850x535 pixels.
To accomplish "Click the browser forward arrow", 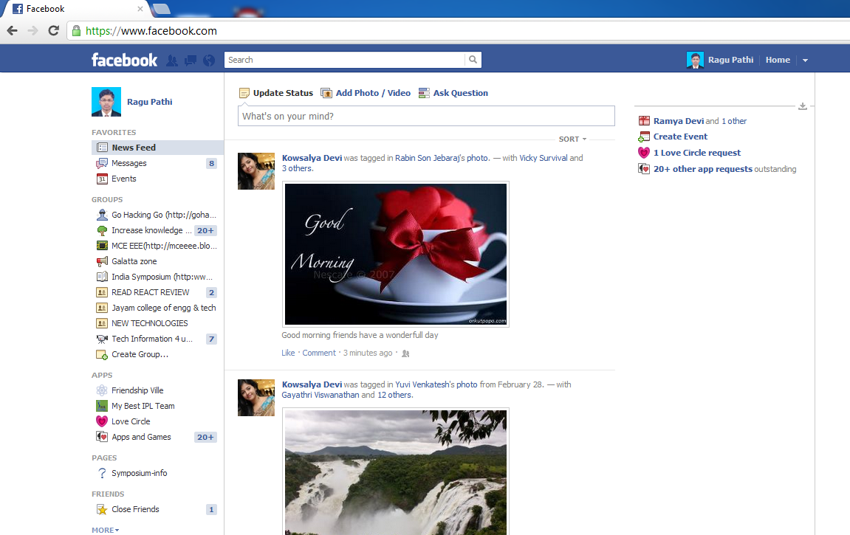I will tap(32, 31).
